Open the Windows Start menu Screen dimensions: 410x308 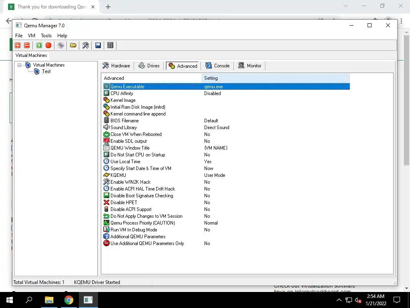[10, 300]
